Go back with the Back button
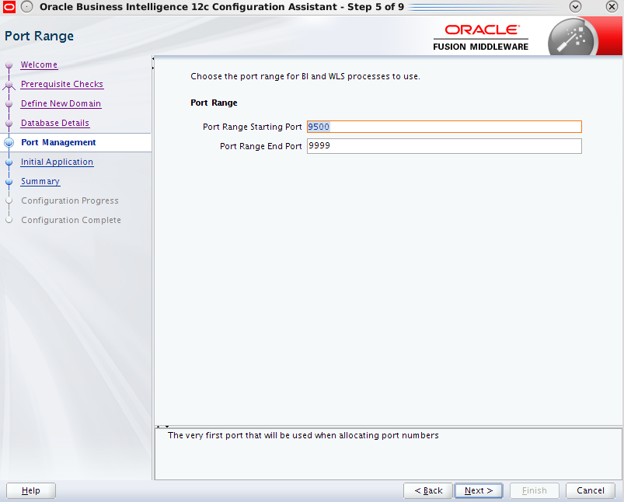624x502 pixels. [x=428, y=490]
